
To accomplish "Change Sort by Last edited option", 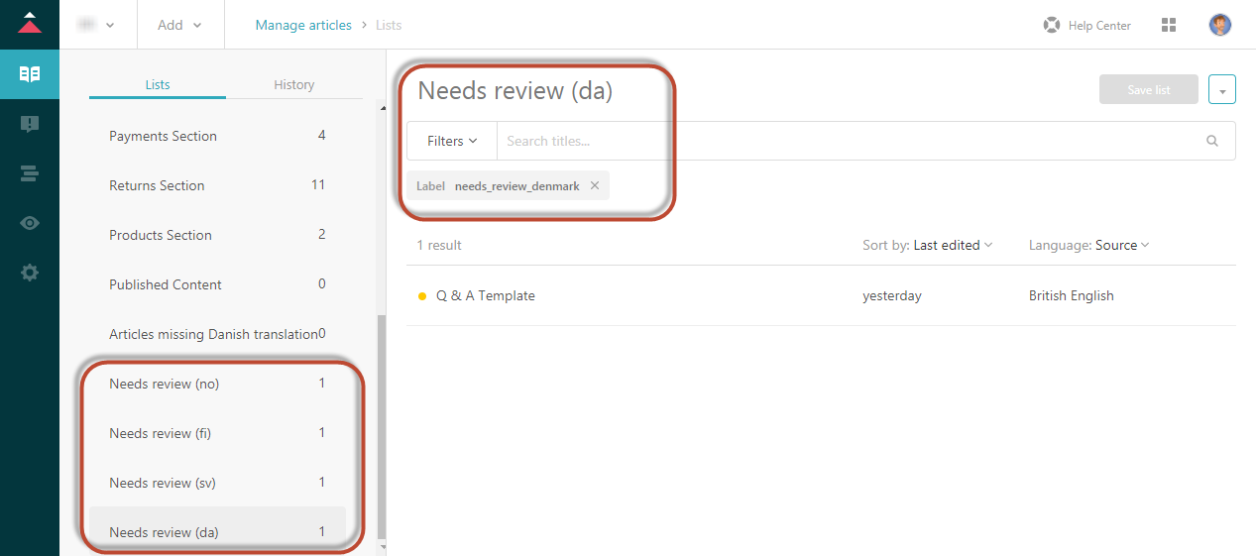I will point(952,245).
